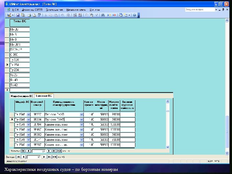The height and width of the screenshot is (174, 232).
Task: Run the Spelling check icon
Action: pyautogui.click(x=39, y=15)
